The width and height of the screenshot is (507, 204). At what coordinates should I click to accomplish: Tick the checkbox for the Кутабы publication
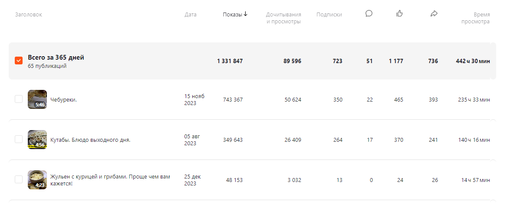pyautogui.click(x=19, y=139)
